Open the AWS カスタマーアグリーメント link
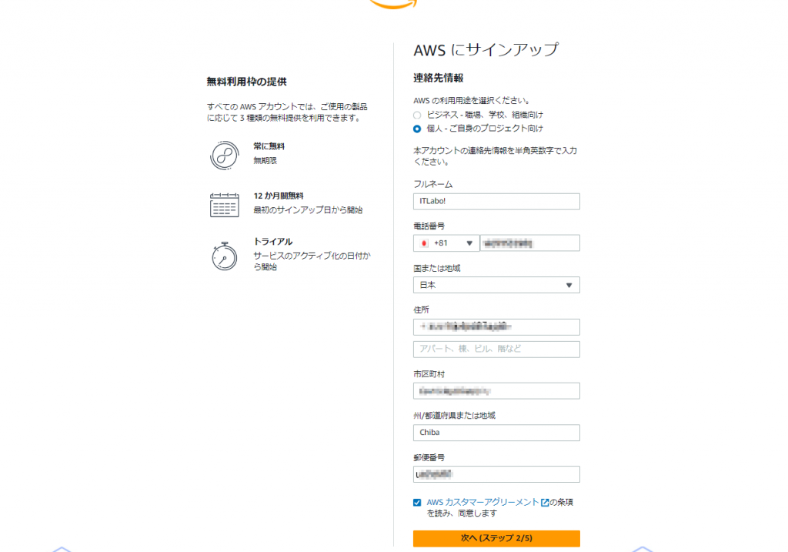 click(x=482, y=502)
